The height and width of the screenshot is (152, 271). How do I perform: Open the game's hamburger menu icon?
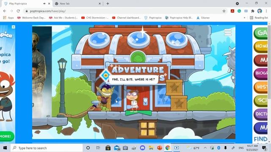click(228, 32)
